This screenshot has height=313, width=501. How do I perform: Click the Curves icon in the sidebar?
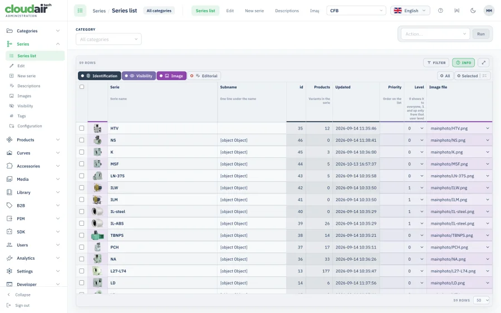9,153
